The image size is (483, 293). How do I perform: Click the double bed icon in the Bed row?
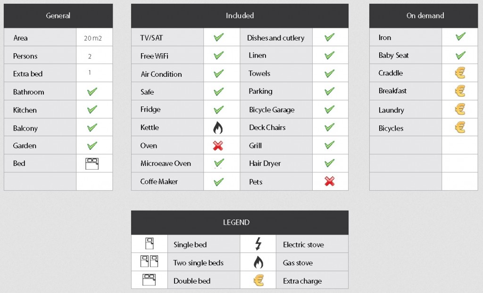(92, 163)
